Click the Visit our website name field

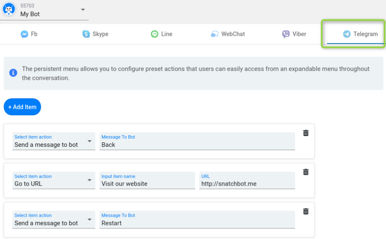tap(147, 184)
